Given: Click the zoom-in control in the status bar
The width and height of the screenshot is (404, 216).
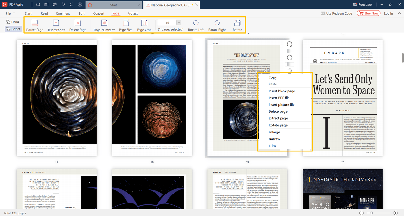Looking at the screenshot, I should click(395, 213).
